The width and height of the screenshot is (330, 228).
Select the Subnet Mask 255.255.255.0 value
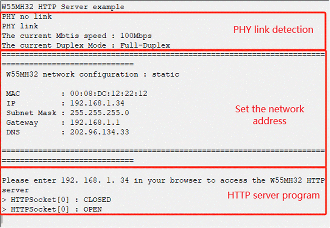(99, 113)
